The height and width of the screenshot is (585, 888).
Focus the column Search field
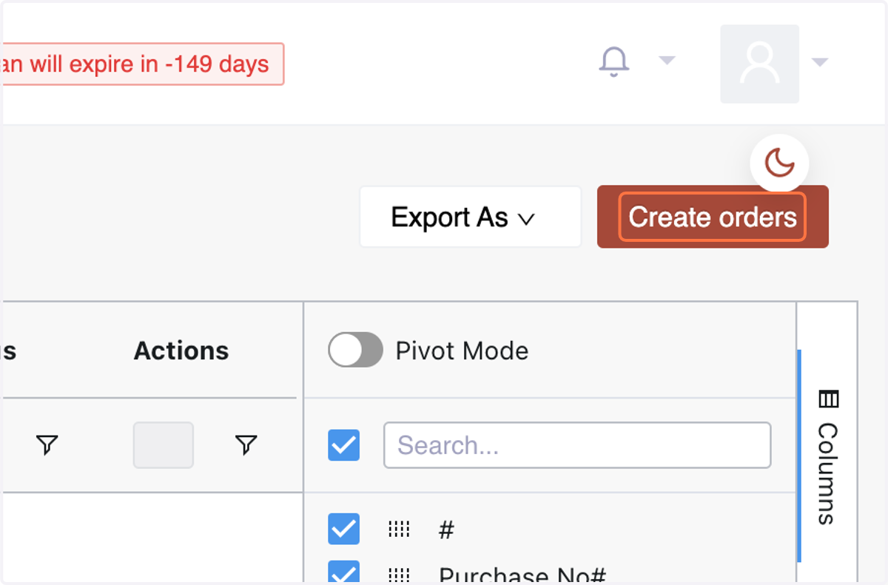[x=577, y=445]
